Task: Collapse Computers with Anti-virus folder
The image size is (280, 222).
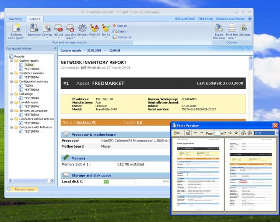Action: click(12, 127)
